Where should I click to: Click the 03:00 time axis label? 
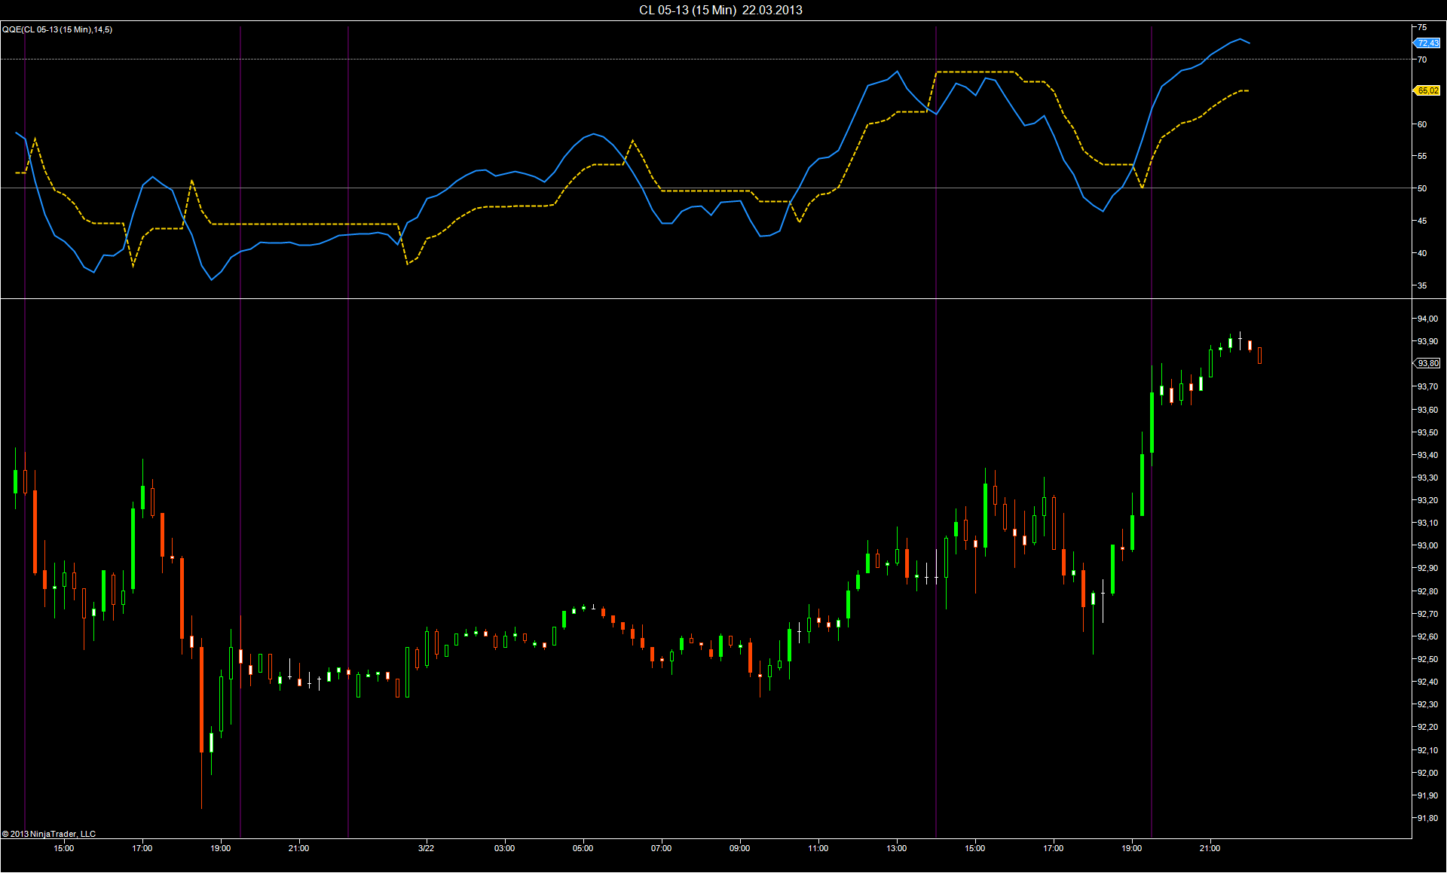(x=504, y=848)
